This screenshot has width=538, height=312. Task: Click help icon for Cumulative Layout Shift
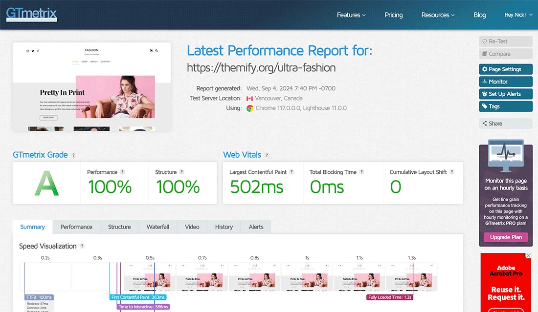click(x=452, y=172)
